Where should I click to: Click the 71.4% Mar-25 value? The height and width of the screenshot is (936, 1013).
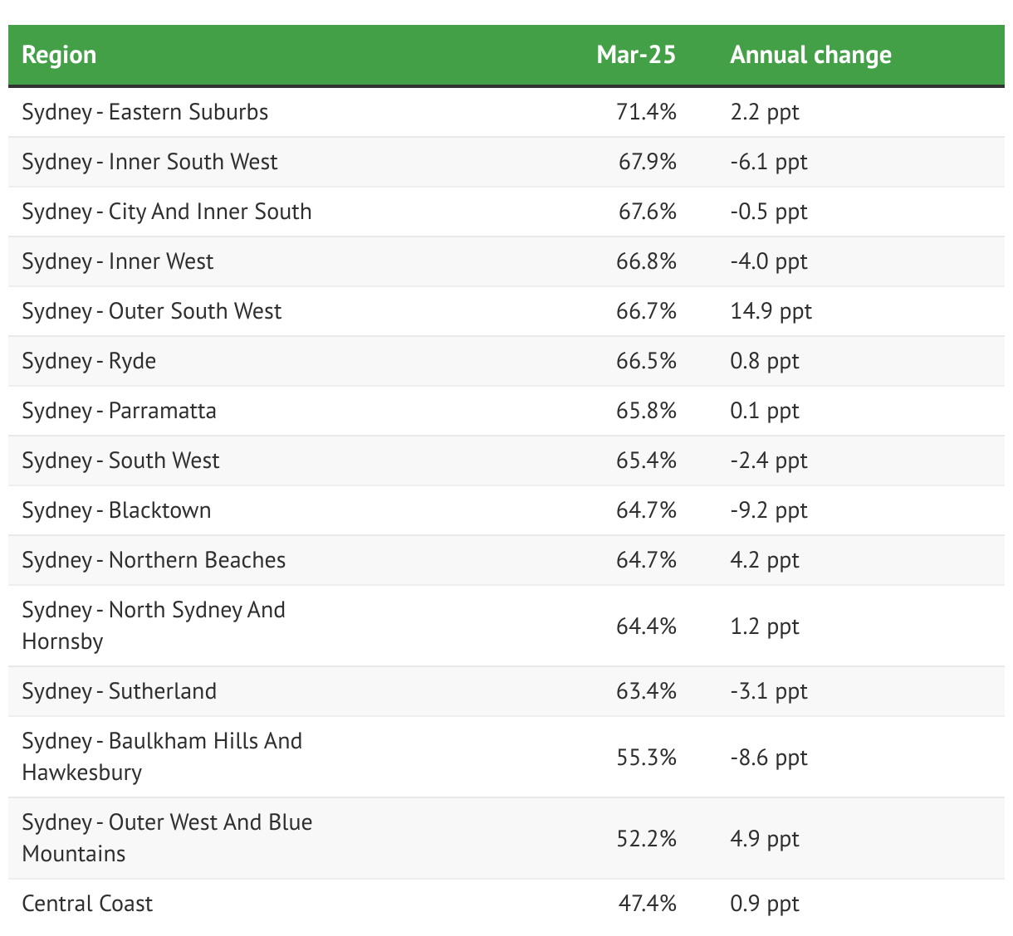(x=646, y=112)
